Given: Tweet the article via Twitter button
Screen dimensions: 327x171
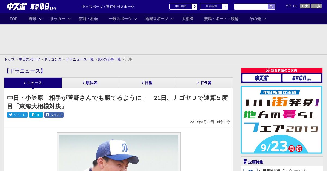Looking at the screenshot, I should tap(17, 115).
